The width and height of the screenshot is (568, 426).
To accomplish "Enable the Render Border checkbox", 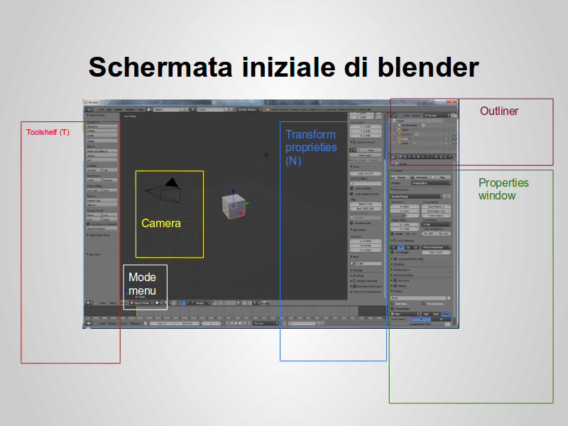I will pos(351,223).
